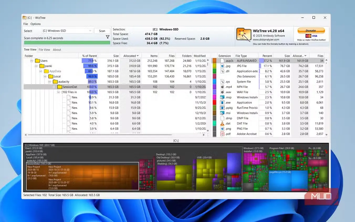This screenshot has height=222, width=355.
Task: Select the audacity folder icon
Action: pos(55,82)
